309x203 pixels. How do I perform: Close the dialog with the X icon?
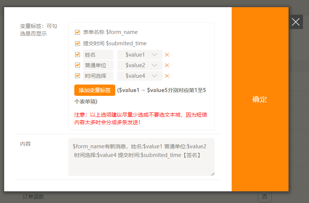click(x=296, y=22)
